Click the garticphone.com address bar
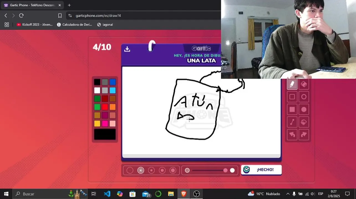 coord(143,15)
